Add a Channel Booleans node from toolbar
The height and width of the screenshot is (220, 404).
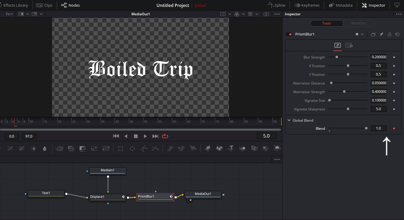coord(71,148)
